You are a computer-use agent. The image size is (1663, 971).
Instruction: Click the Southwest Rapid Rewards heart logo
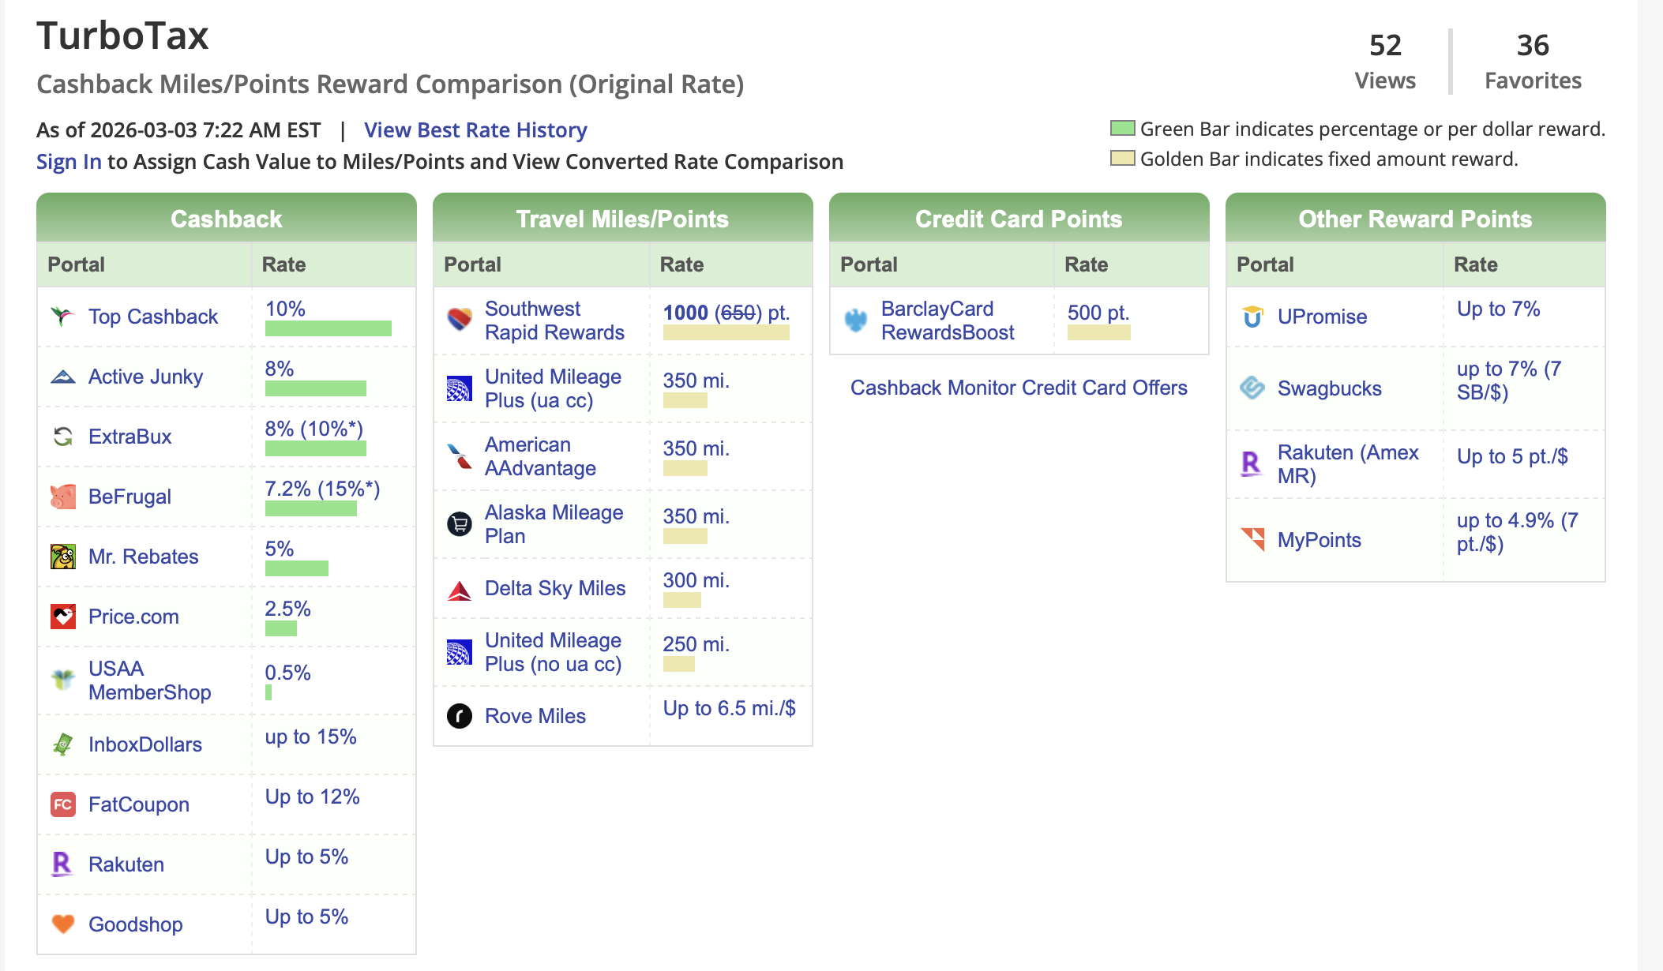[x=459, y=320]
